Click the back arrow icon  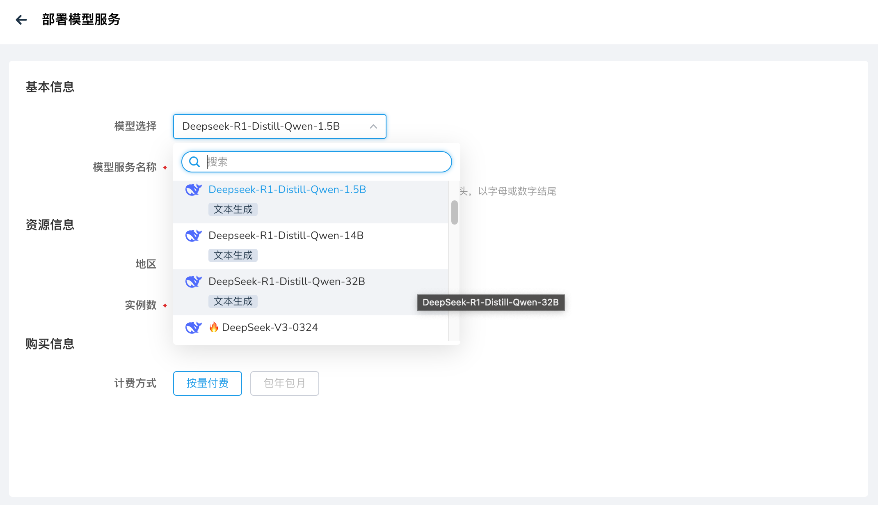tap(21, 20)
